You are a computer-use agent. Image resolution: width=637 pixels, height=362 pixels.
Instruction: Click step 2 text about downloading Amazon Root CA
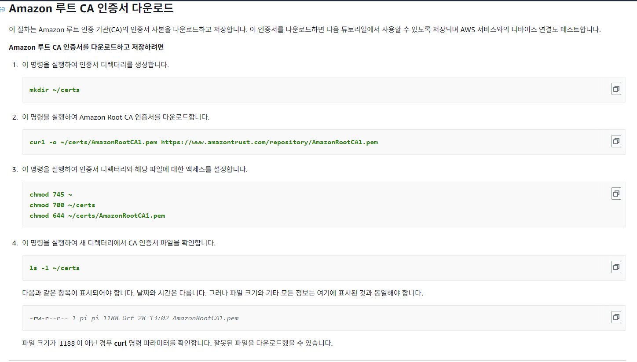pyautogui.click(x=116, y=117)
